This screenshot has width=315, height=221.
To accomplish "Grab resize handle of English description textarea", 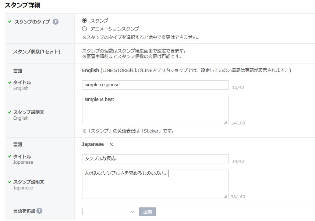I will click(226, 123).
